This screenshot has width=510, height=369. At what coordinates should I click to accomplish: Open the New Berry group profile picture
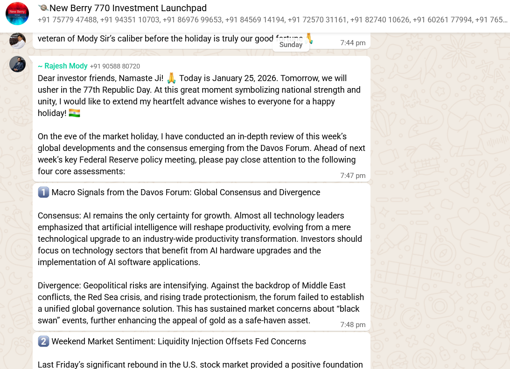[17, 14]
